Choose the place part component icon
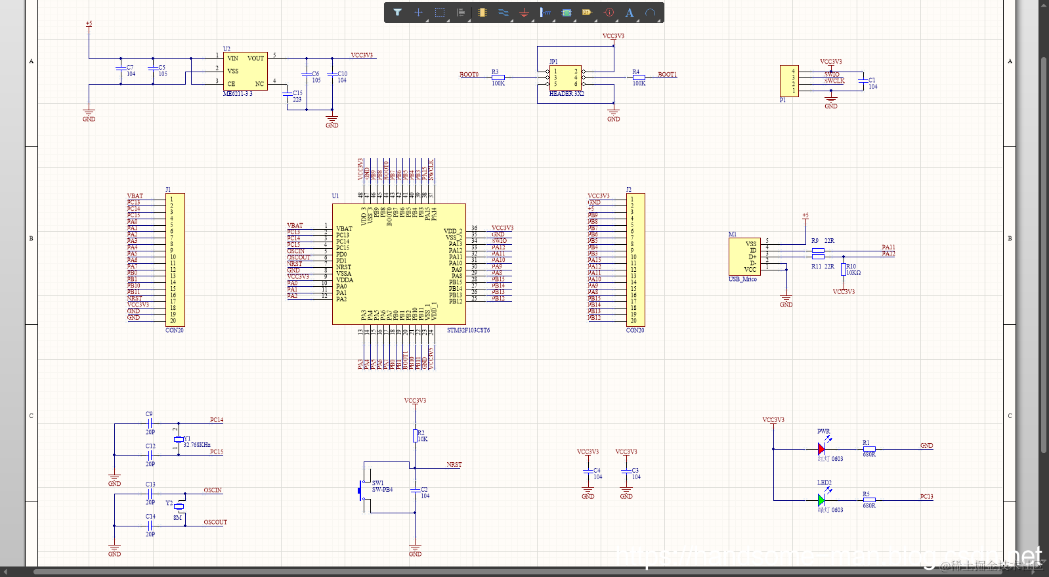 point(482,12)
